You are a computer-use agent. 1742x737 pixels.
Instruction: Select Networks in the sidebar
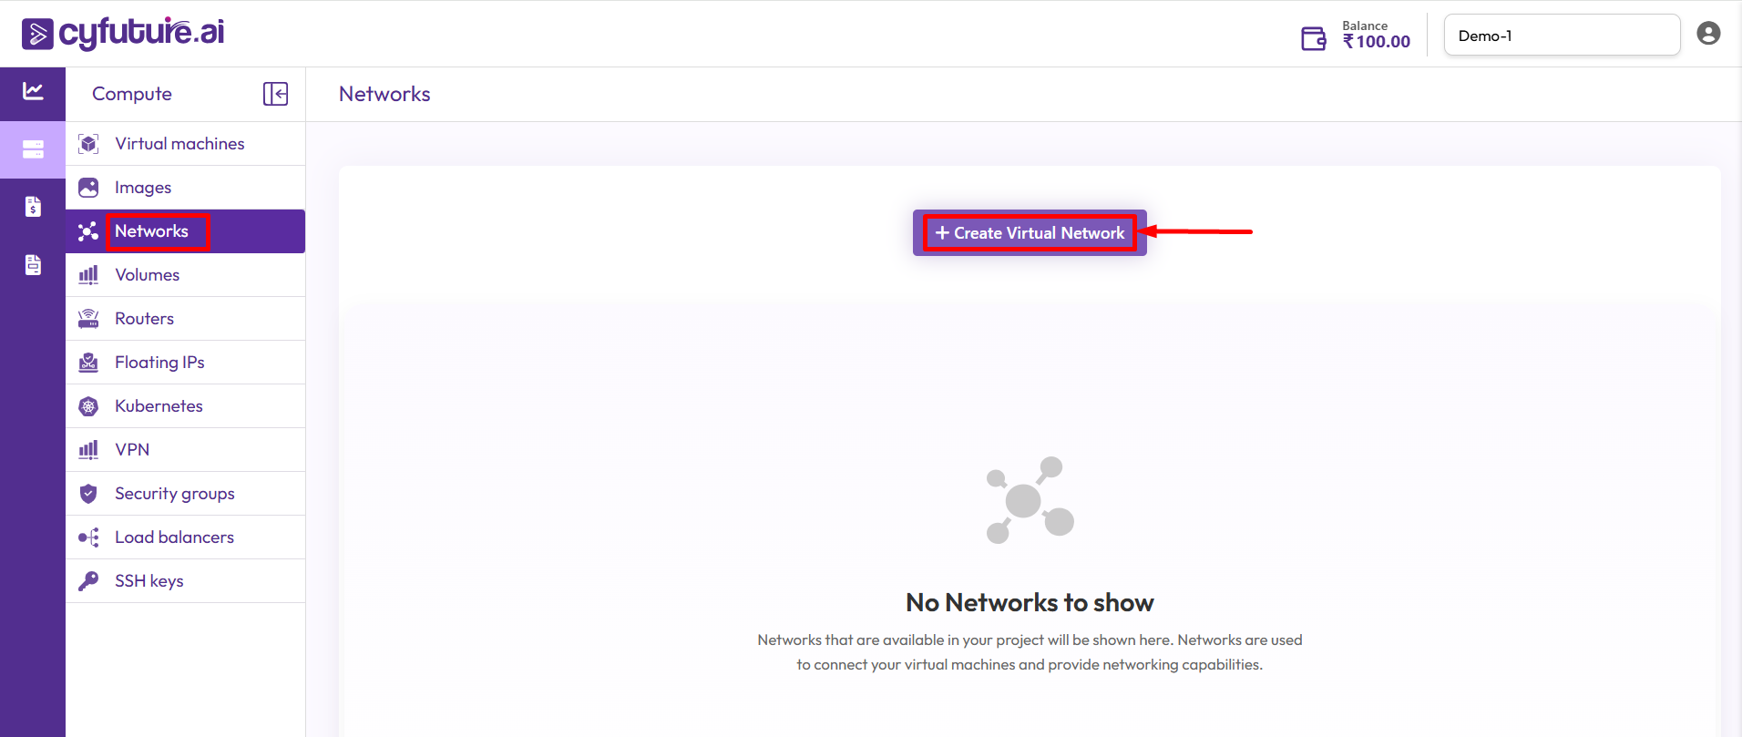(x=151, y=231)
